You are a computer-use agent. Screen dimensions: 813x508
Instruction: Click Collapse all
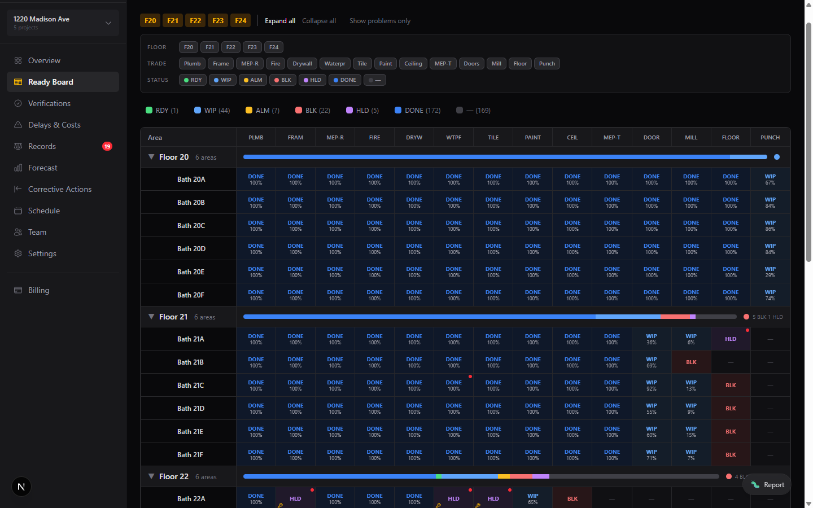319,21
